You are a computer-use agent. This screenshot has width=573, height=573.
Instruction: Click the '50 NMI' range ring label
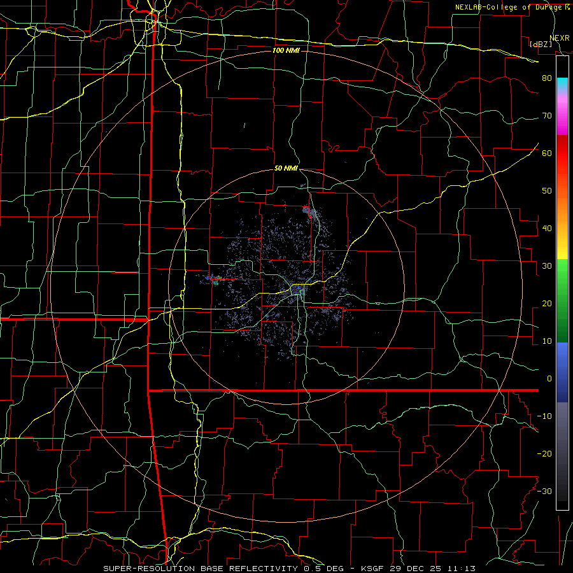[286, 169]
